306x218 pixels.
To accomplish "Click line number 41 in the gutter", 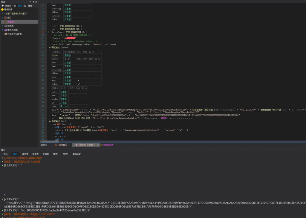I will 42,110.
